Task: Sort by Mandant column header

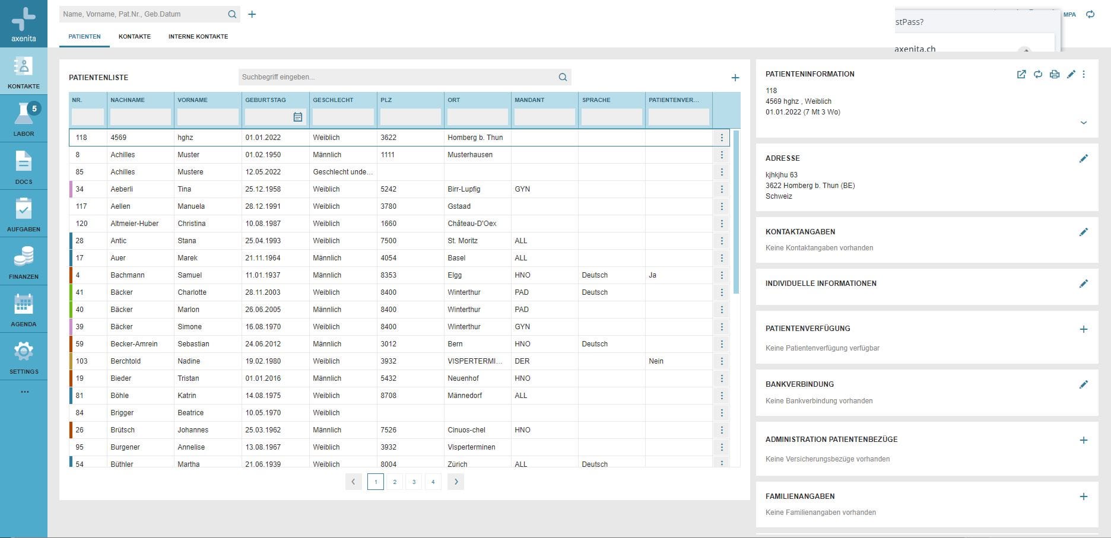Action: click(529, 100)
